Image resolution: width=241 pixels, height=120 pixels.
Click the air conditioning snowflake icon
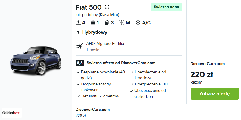[x=138, y=23]
